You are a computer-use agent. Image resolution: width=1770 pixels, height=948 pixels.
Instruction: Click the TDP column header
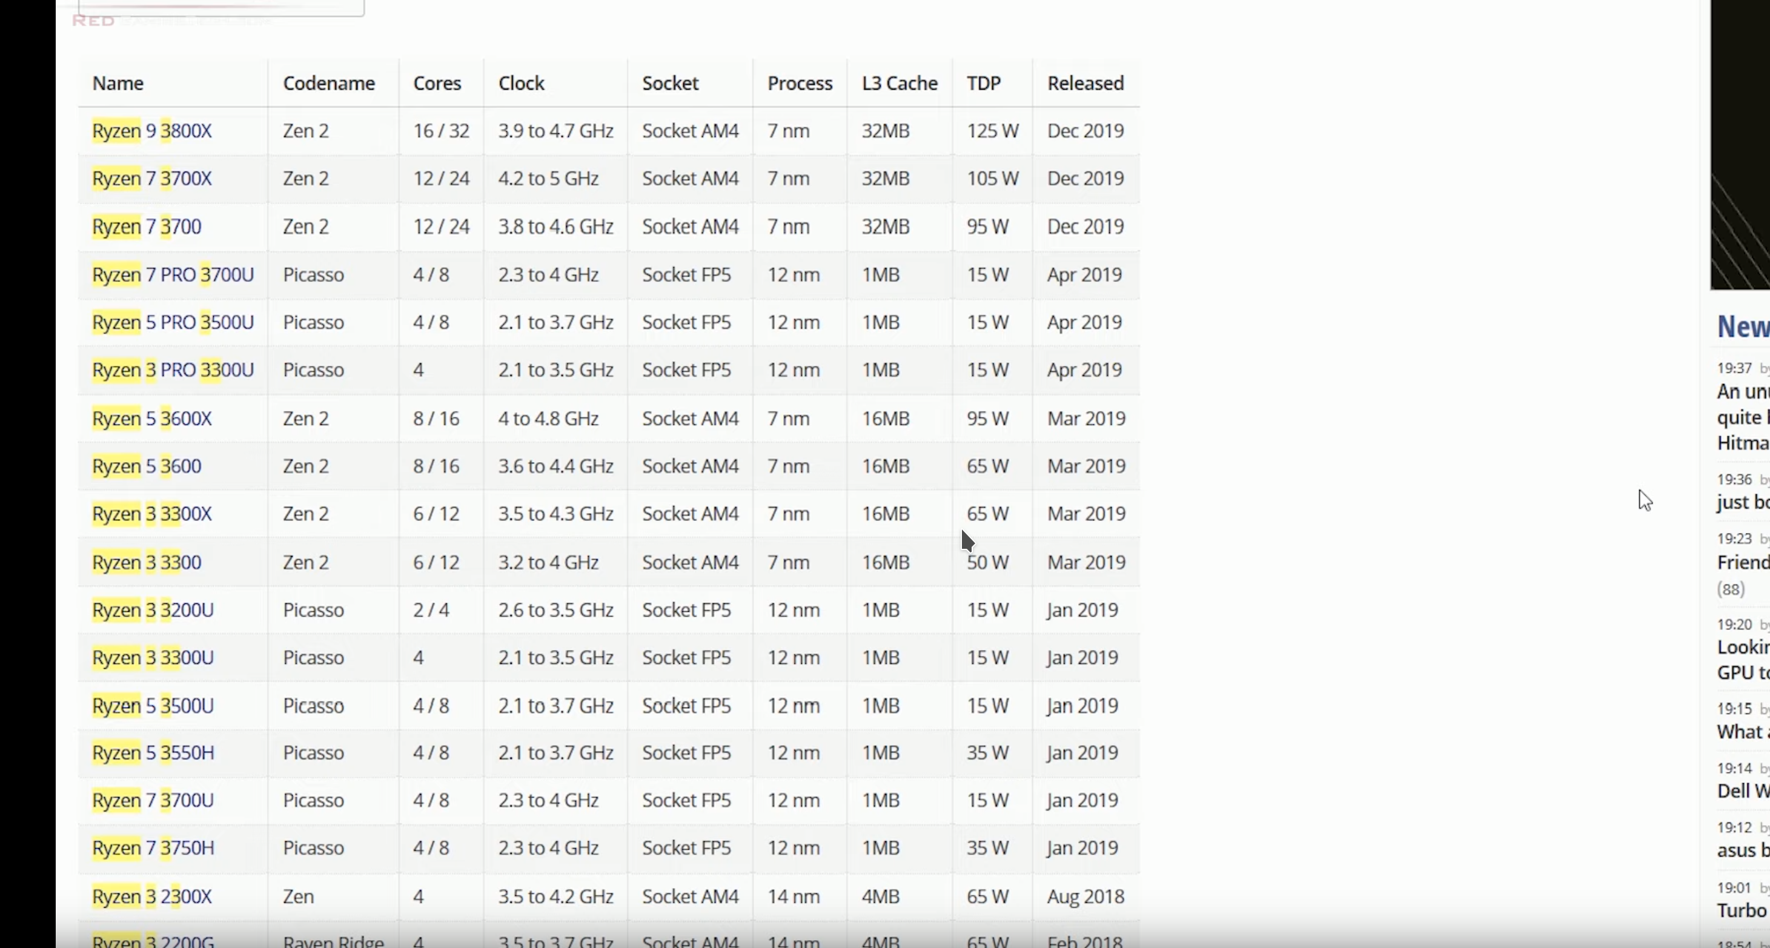[984, 83]
